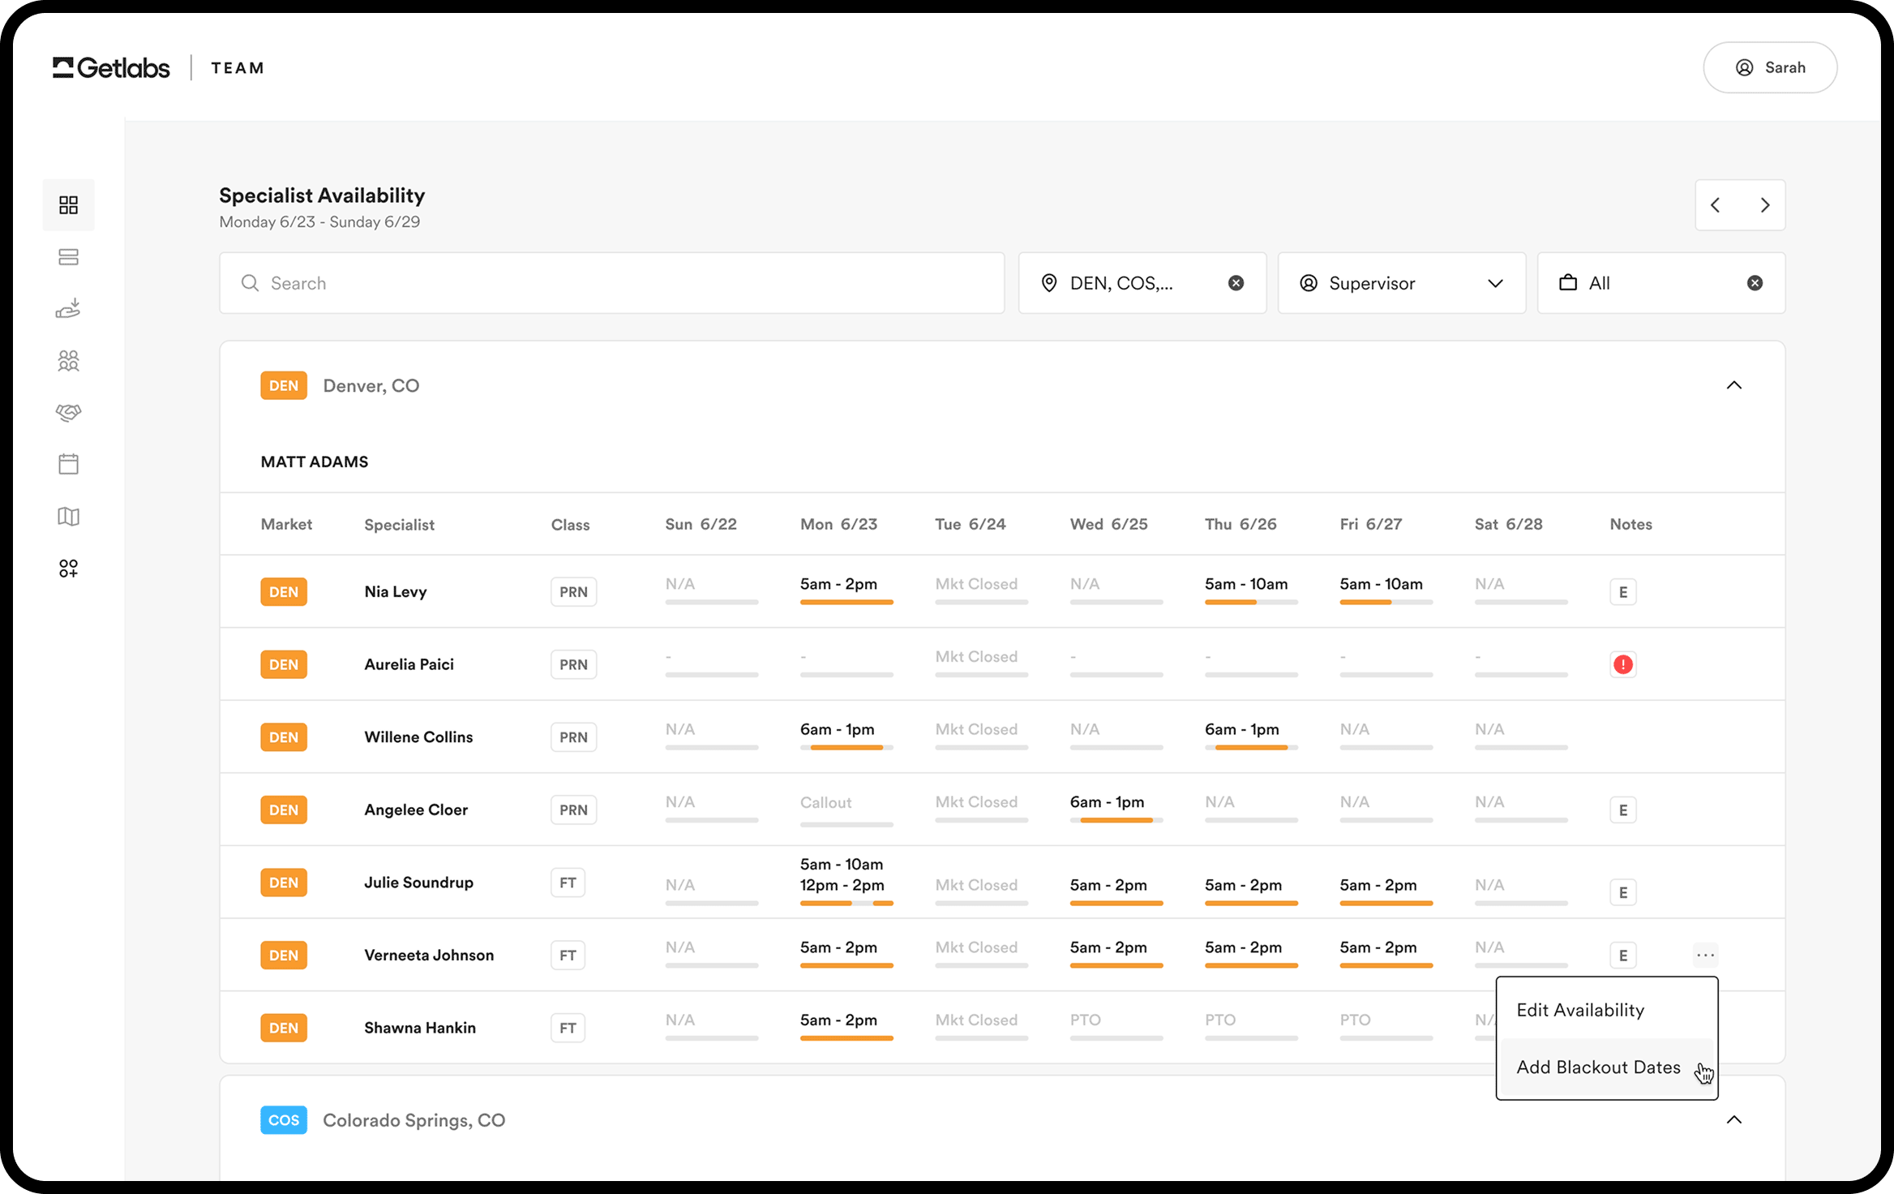
Task: Click Nia Levy's Mon 6/23 utilization bar
Action: tap(846, 602)
